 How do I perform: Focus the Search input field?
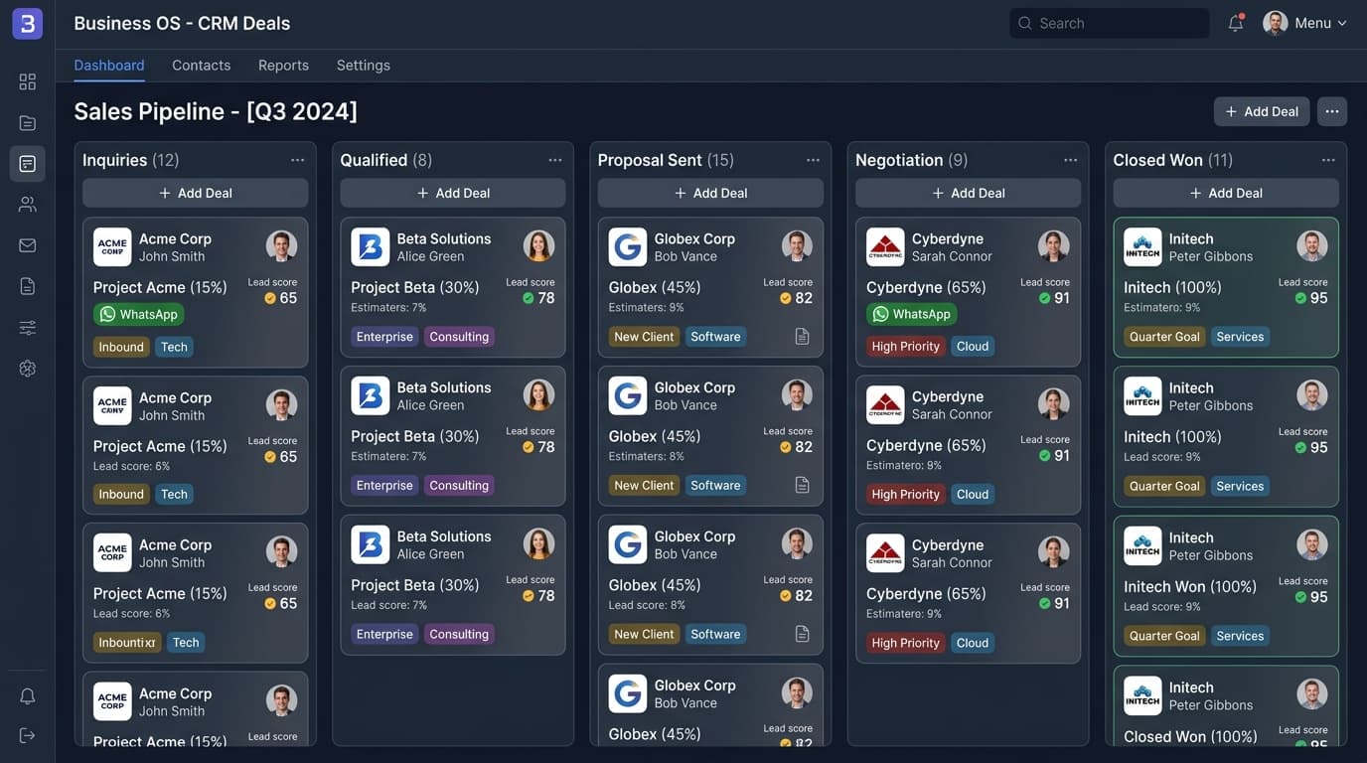coord(1110,23)
